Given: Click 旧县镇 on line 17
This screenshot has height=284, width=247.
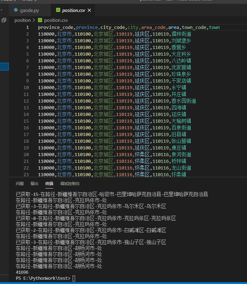Looking at the screenshot, I should pos(179,135).
